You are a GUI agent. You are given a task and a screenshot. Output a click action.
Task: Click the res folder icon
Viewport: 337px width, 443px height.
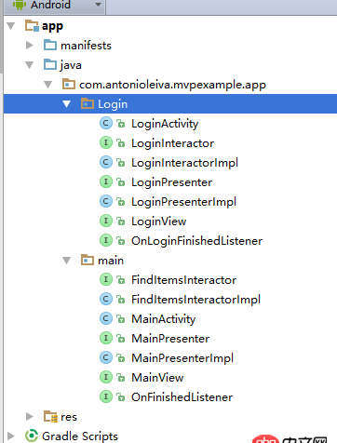point(50,416)
